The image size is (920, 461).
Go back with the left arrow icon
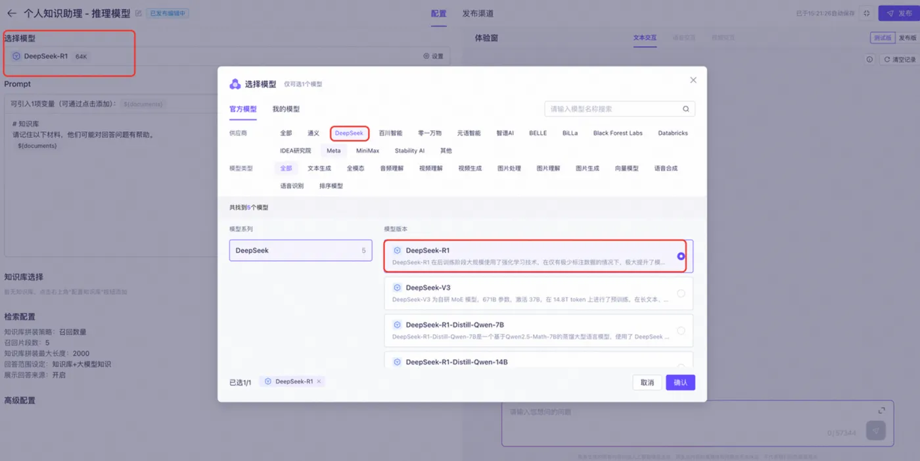(11, 13)
